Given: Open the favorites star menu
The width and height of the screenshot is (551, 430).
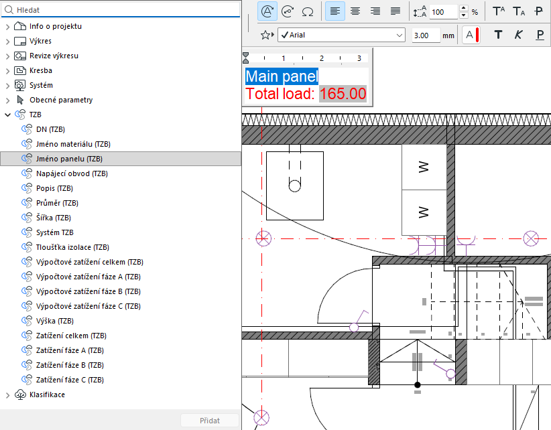Looking at the screenshot, I should point(267,35).
